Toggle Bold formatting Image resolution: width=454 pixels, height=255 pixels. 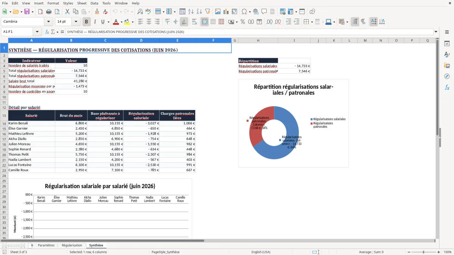(87, 22)
